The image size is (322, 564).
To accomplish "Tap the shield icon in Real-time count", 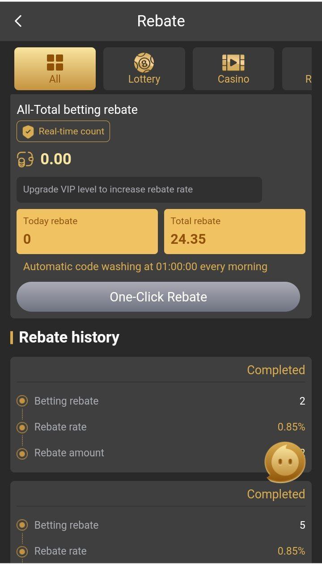I will [28, 131].
